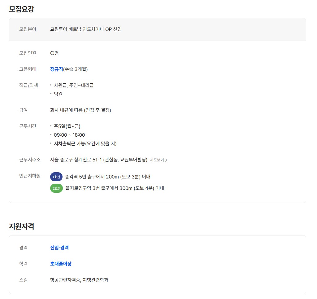Click the 09:00 ~ 18:00 working hours item
The image size is (317, 299).
click(69, 135)
